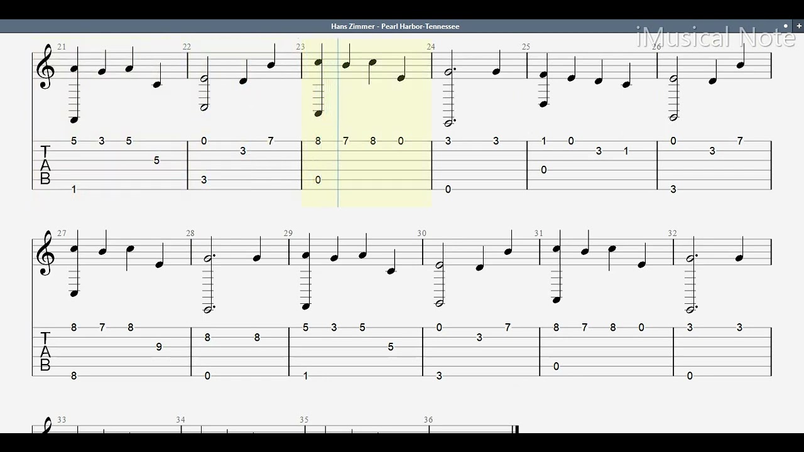Image resolution: width=804 pixels, height=452 pixels.
Task: Select fret 7 in measure 26 tablature
Action: [740, 141]
